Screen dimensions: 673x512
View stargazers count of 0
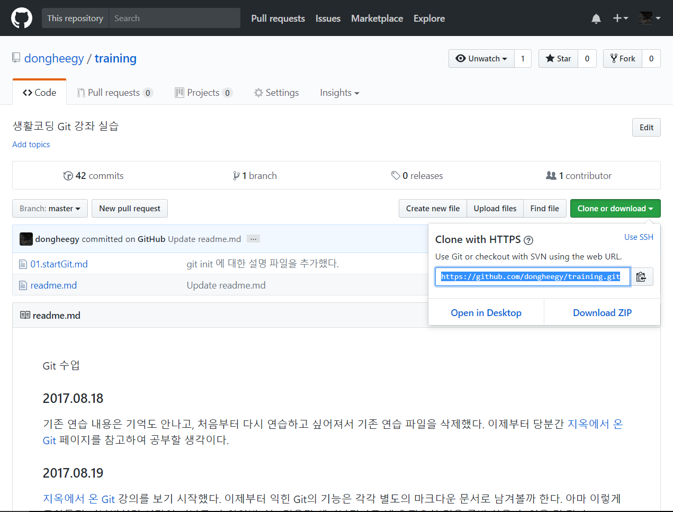[x=587, y=58]
